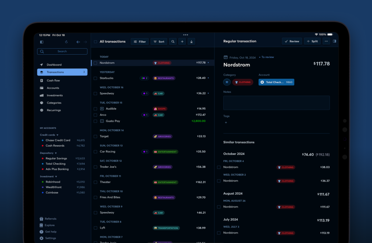Click inside the Notes text field
Viewport: 372px width, 243px height.
276,103
